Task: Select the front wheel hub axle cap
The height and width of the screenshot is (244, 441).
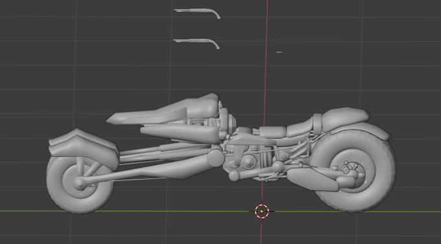Action: click(x=80, y=184)
